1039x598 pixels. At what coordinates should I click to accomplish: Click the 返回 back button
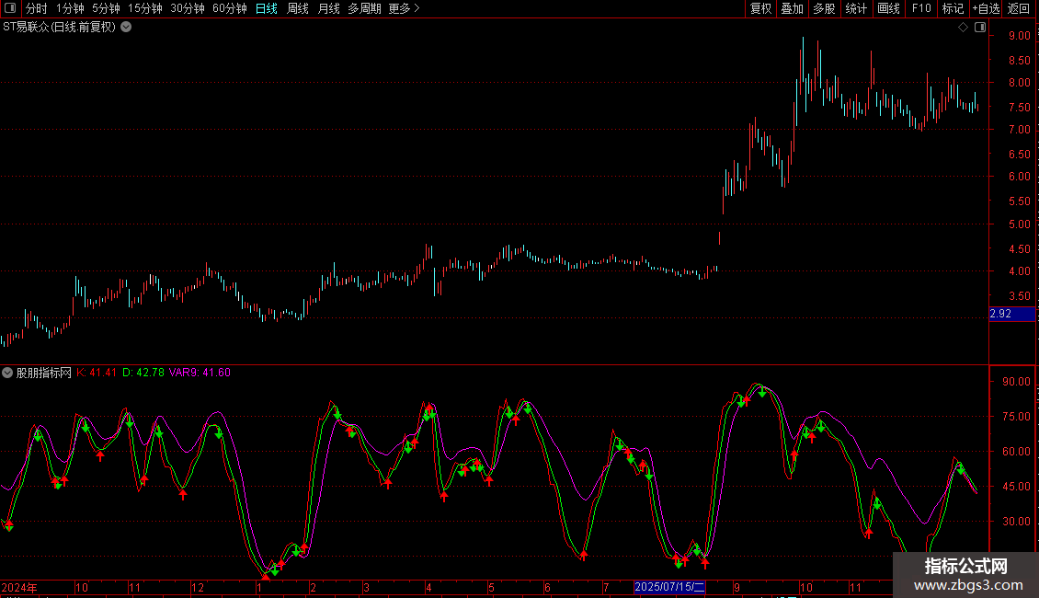pos(1019,8)
